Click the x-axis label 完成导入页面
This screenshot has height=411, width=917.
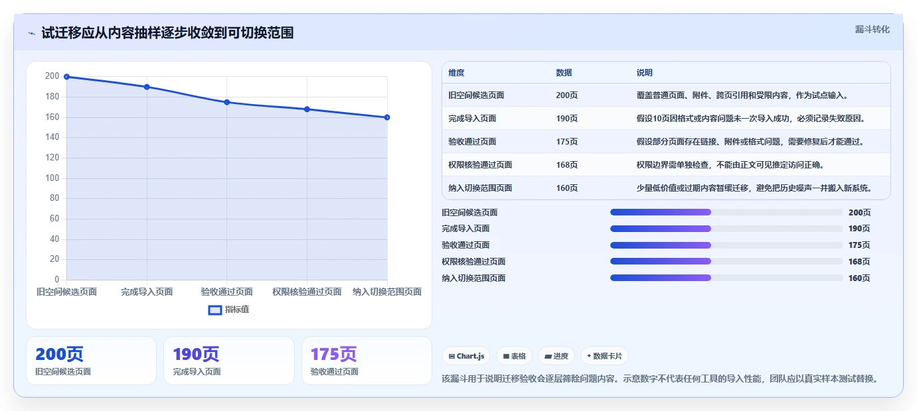click(x=147, y=292)
